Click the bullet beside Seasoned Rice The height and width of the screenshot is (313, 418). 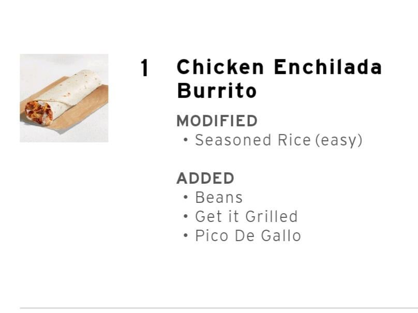[x=185, y=140]
